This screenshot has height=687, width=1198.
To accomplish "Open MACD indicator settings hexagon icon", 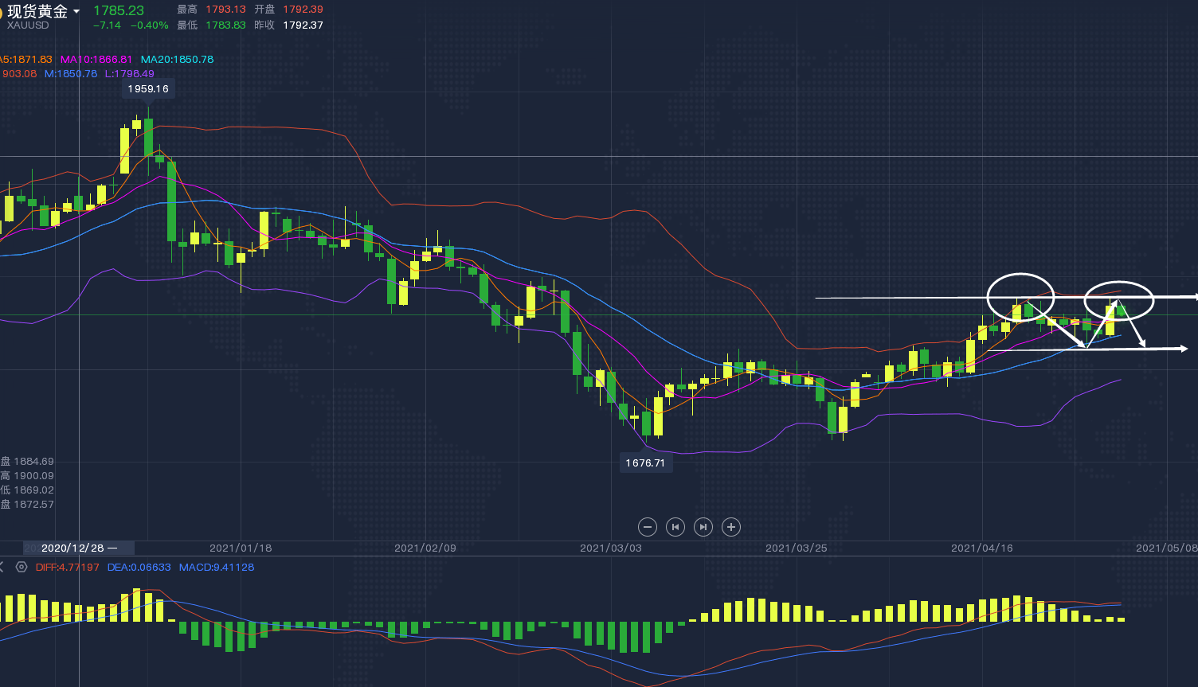I will tap(22, 568).
